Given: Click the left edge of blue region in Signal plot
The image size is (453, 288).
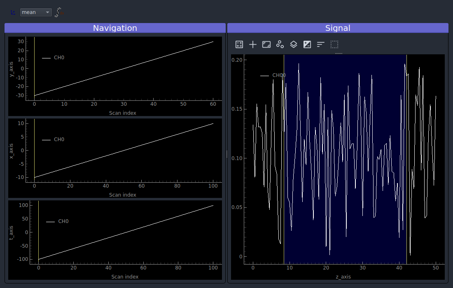Looking at the screenshot, I should click(x=284, y=159).
